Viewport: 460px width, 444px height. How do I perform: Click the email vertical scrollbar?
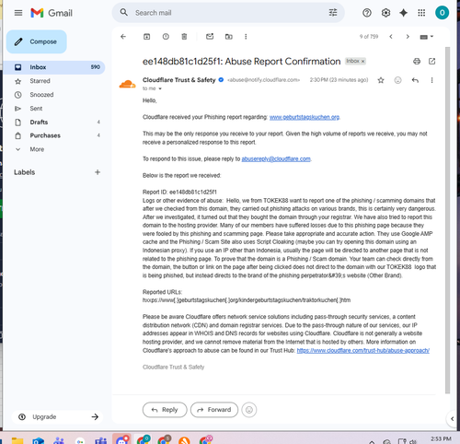point(447,219)
